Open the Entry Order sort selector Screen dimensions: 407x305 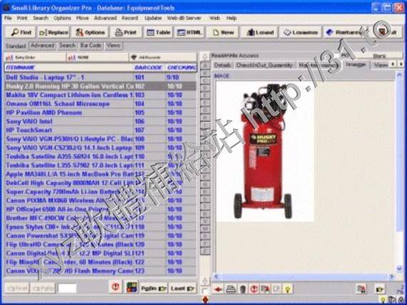(x=35, y=58)
